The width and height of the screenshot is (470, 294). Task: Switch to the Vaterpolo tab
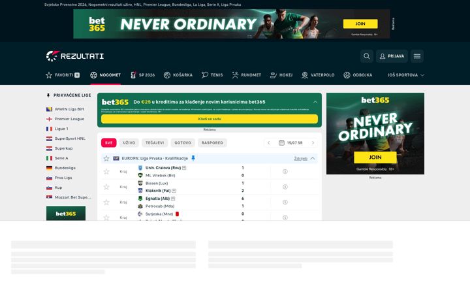[x=318, y=75]
